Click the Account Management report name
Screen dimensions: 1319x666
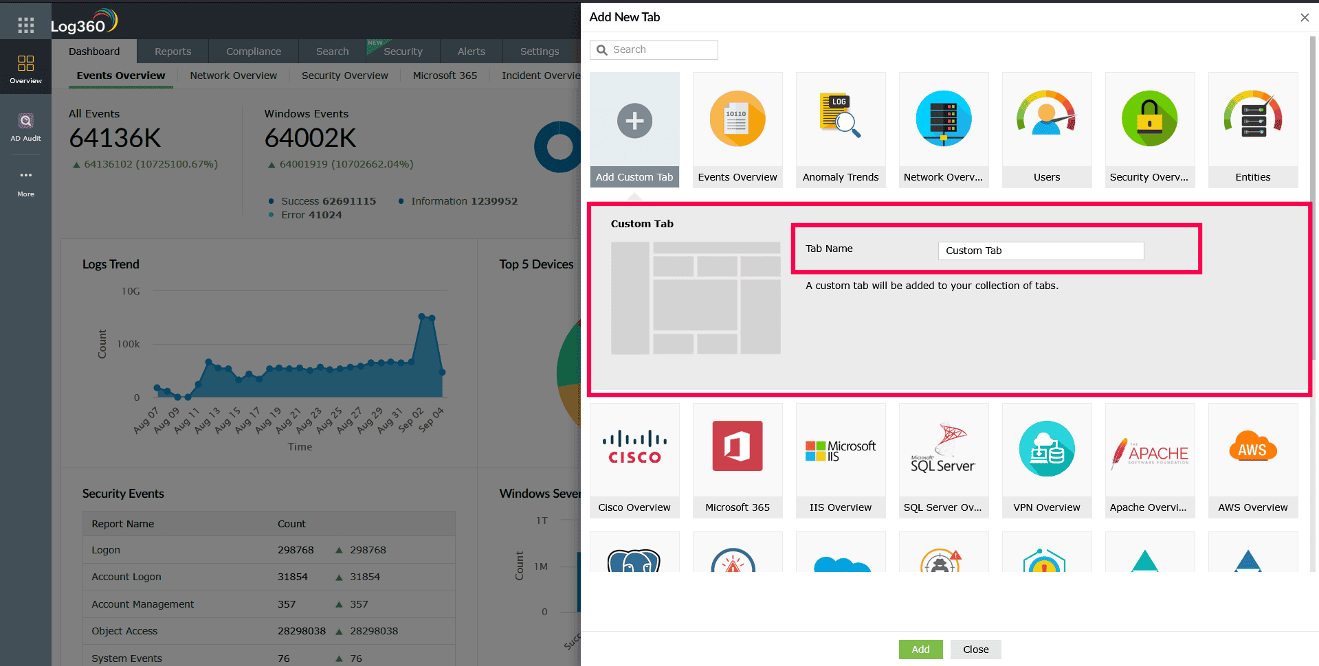143,604
